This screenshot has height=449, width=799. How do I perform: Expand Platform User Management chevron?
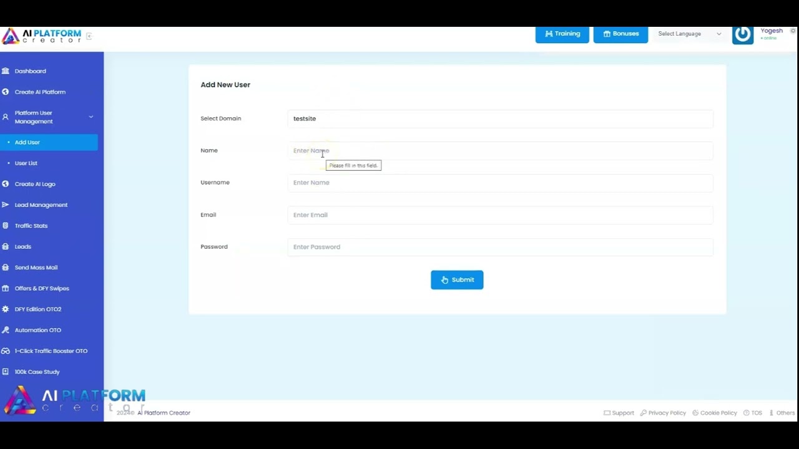coord(91,117)
